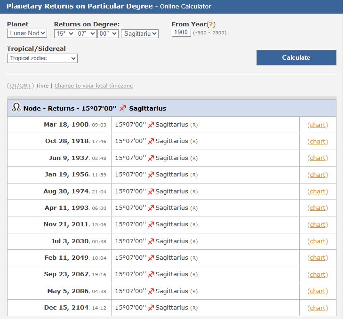Click the Returns on Degree label

click(x=87, y=24)
